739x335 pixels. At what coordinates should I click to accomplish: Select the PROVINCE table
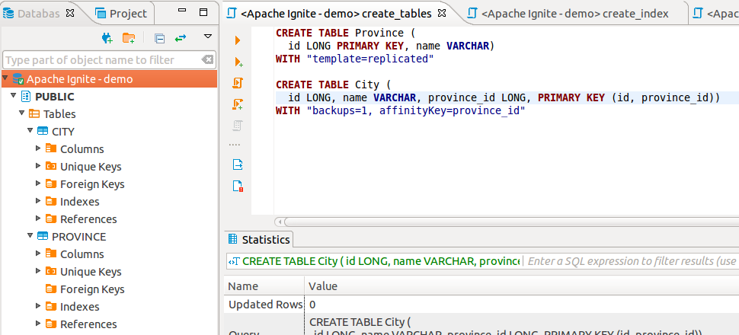coord(79,237)
